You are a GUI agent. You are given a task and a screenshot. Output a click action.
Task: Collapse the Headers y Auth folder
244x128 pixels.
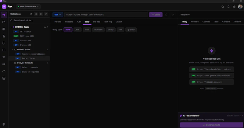13,50
